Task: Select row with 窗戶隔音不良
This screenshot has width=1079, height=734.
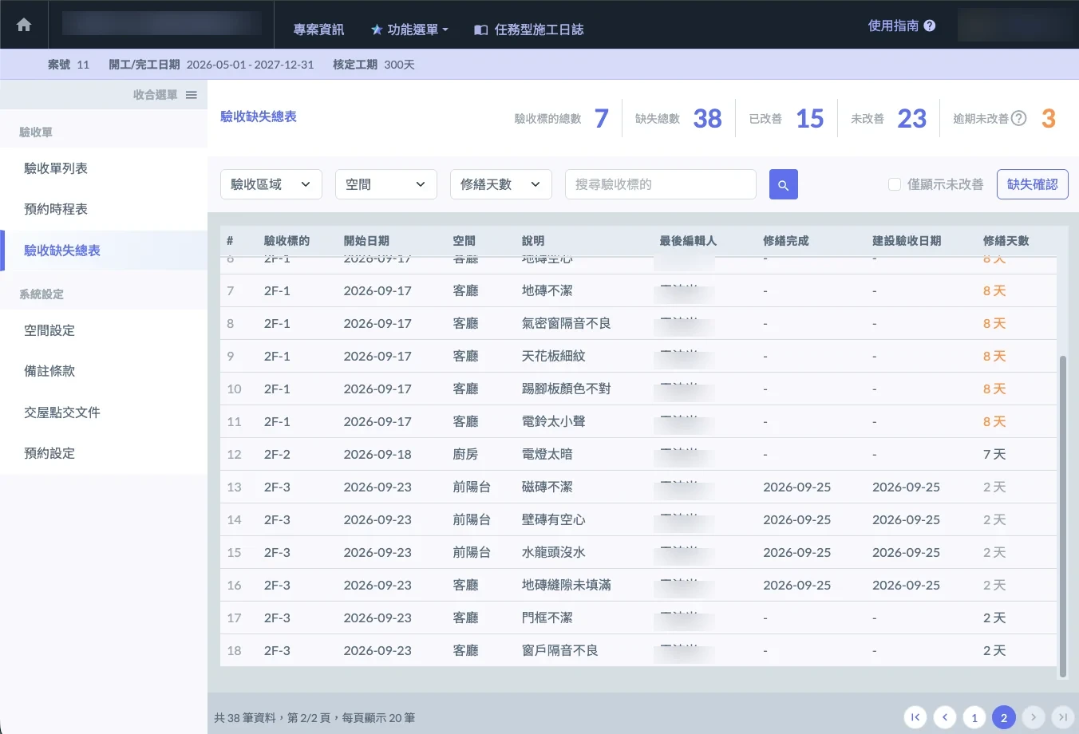Action: click(638, 650)
